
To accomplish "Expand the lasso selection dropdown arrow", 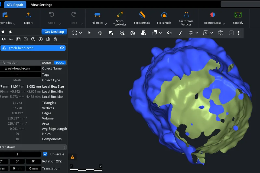I will click(197, 33).
